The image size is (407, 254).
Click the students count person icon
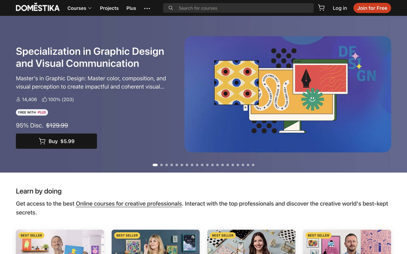pyautogui.click(x=18, y=100)
